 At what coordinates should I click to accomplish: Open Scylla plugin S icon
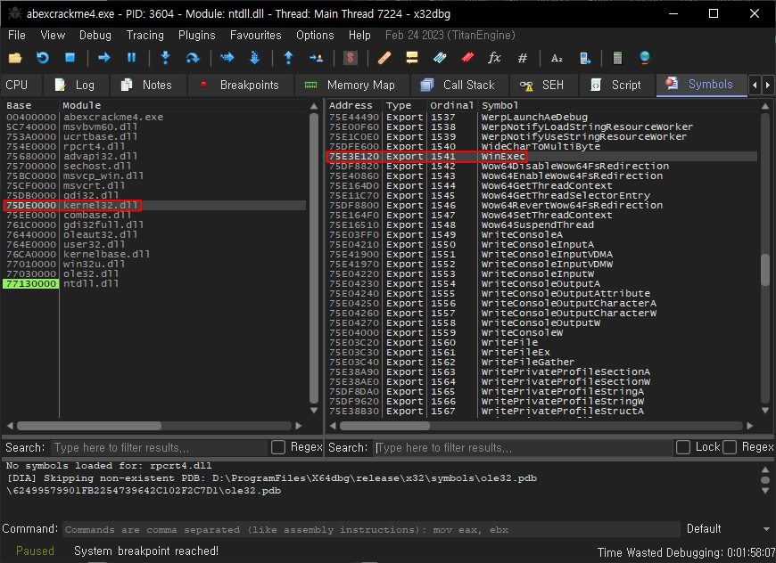351,58
